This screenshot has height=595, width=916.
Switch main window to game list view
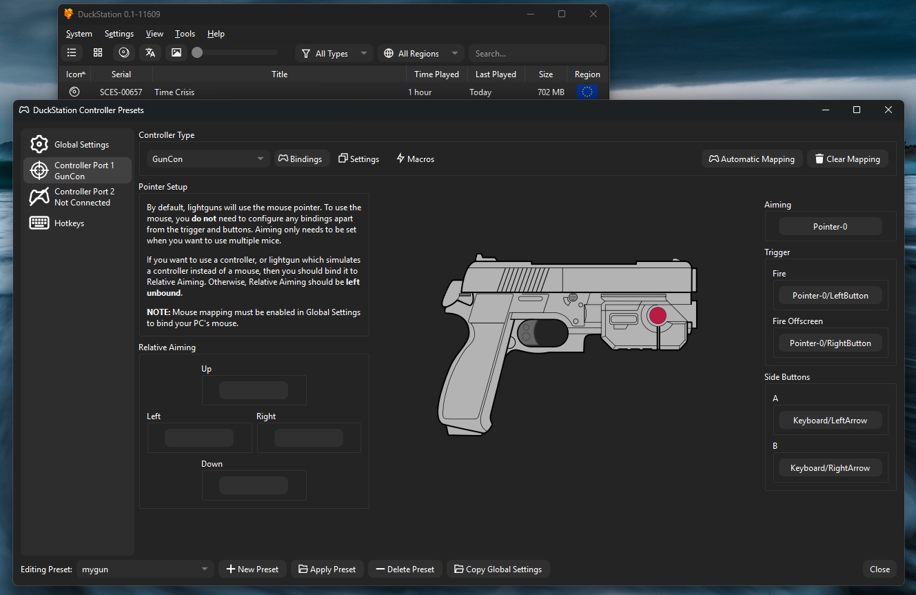[72, 53]
